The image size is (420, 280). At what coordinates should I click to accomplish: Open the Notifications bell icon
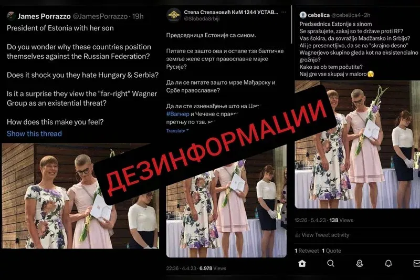(388, 263)
